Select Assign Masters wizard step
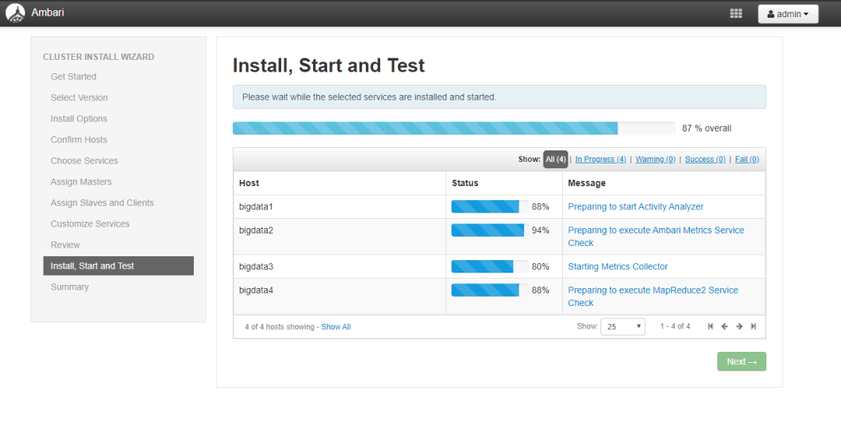This screenshot has width=841, height=443. pos(81,182)
